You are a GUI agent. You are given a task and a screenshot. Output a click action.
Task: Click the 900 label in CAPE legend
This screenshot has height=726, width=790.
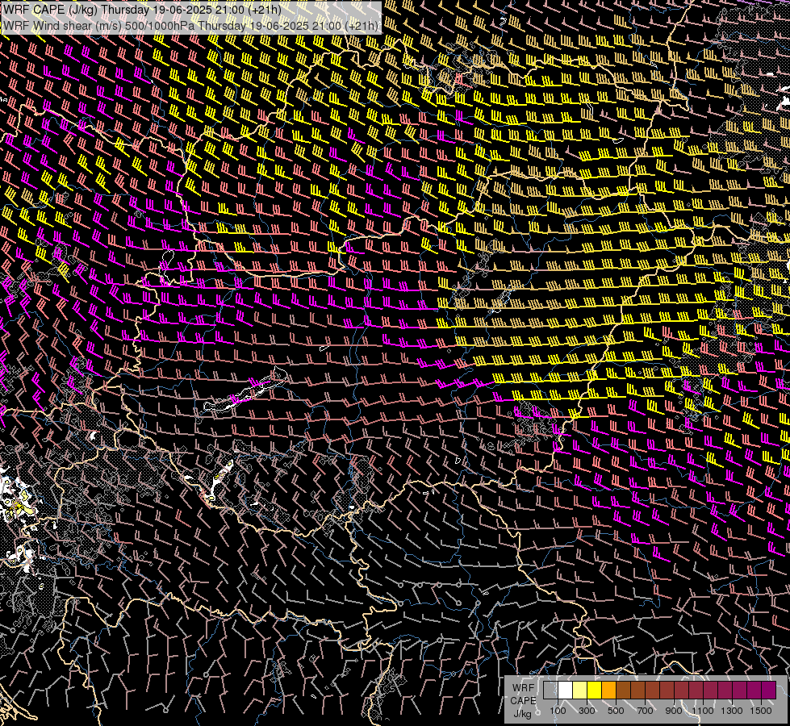click(x=674, y=711)
